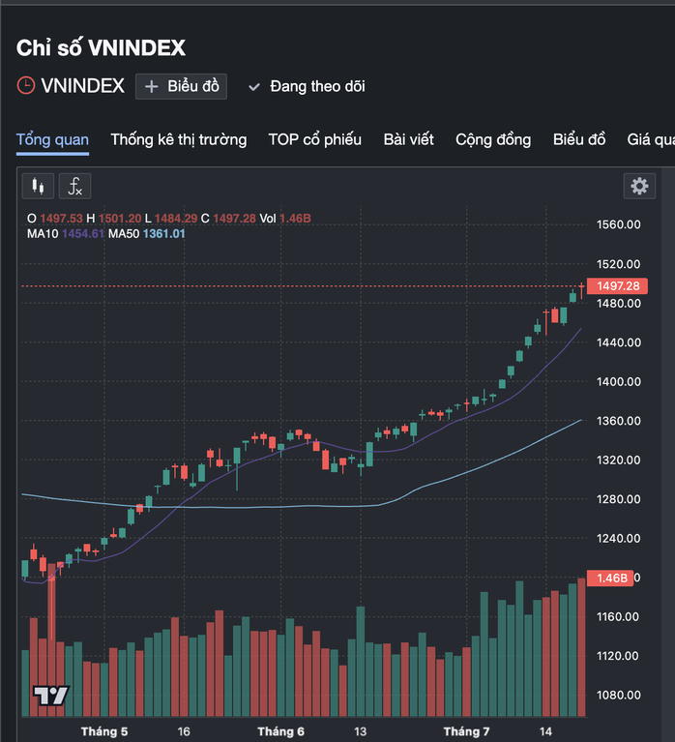Click the plus icon on Biểu đồ button
The image size is (675, 742).
151,86
